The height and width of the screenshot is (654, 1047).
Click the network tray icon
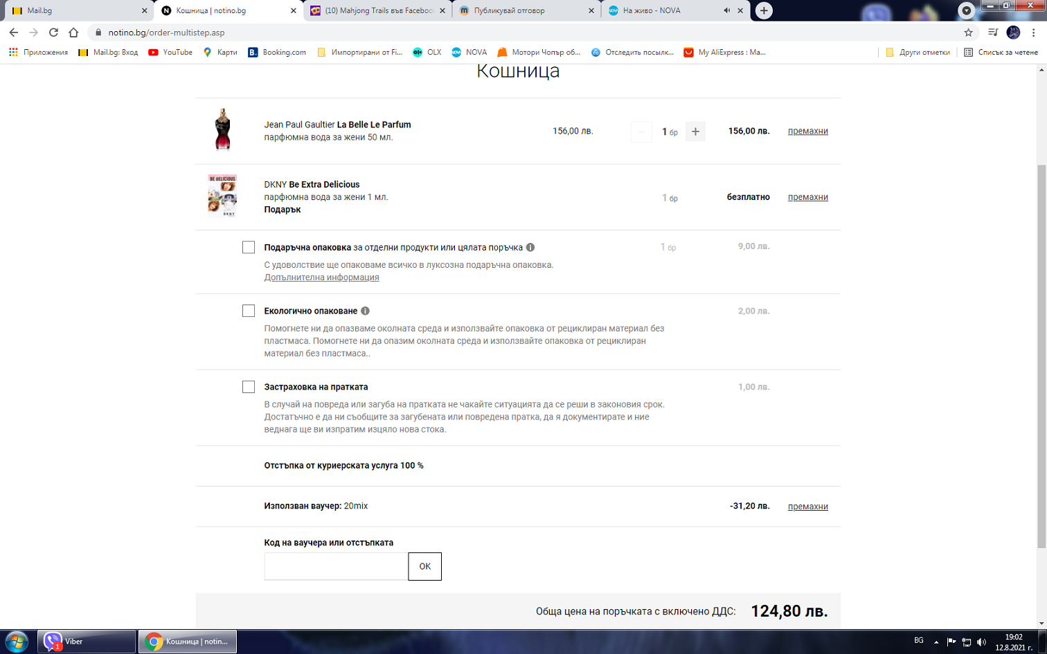(x=967, y=642)
